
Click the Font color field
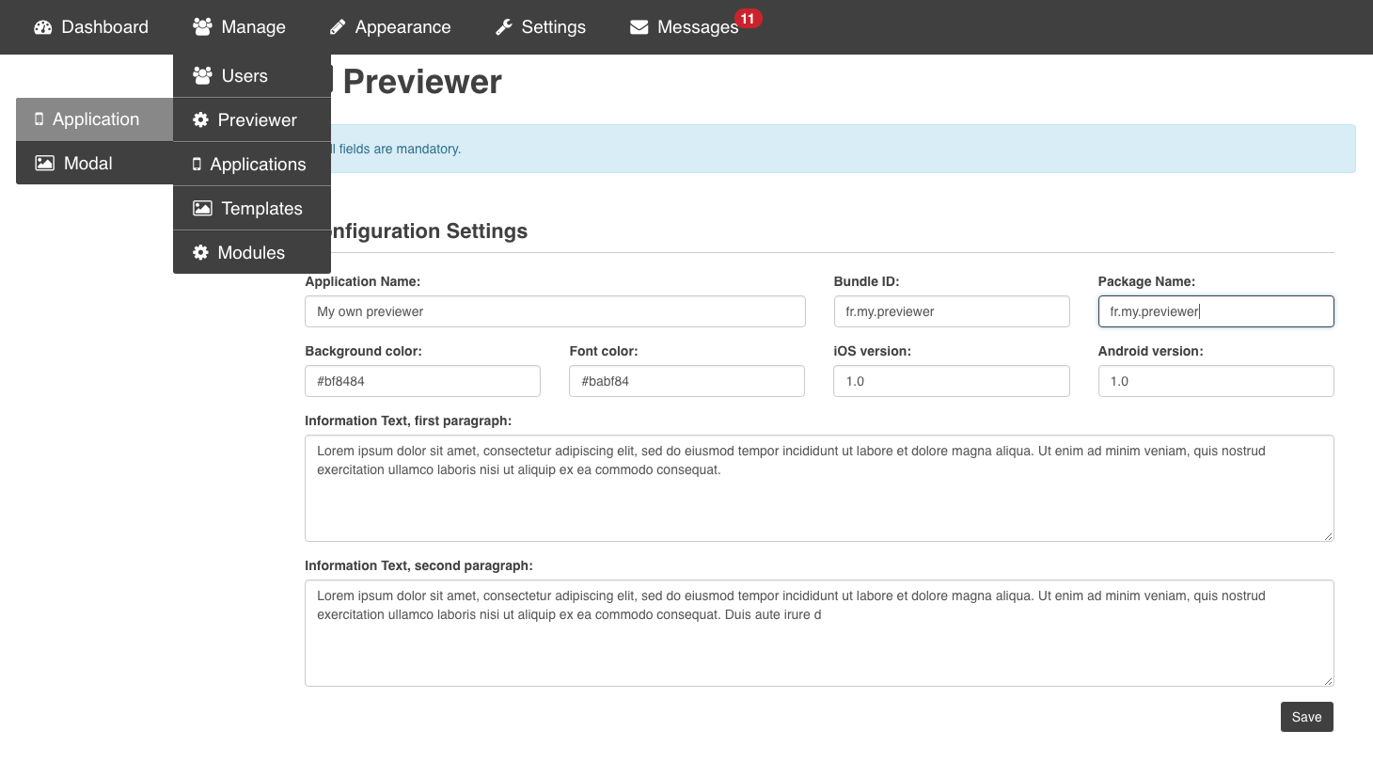pyautogui.click(x=686, y=381)
